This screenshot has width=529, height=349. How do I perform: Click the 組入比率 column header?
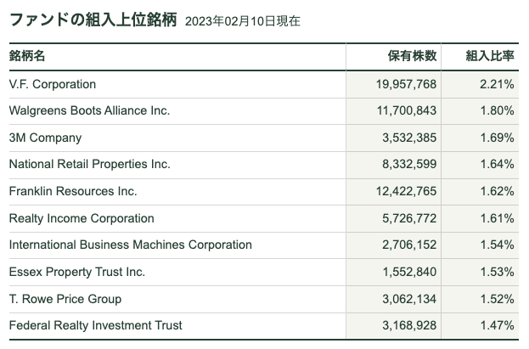click(490, 56)
